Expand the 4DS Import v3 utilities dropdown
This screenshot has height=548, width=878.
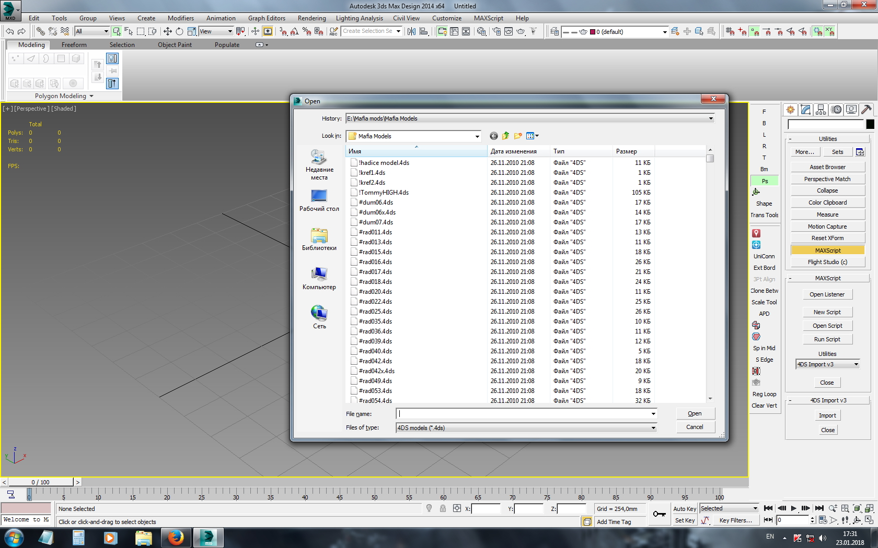(x=856, y=364)
